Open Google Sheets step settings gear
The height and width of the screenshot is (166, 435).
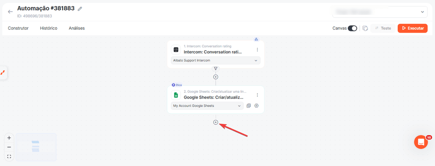pyautogui.click(x=256, y=106)
